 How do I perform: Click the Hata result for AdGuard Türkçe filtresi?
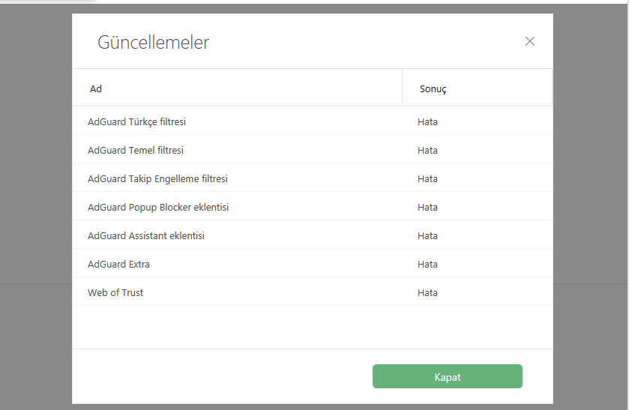428,121
